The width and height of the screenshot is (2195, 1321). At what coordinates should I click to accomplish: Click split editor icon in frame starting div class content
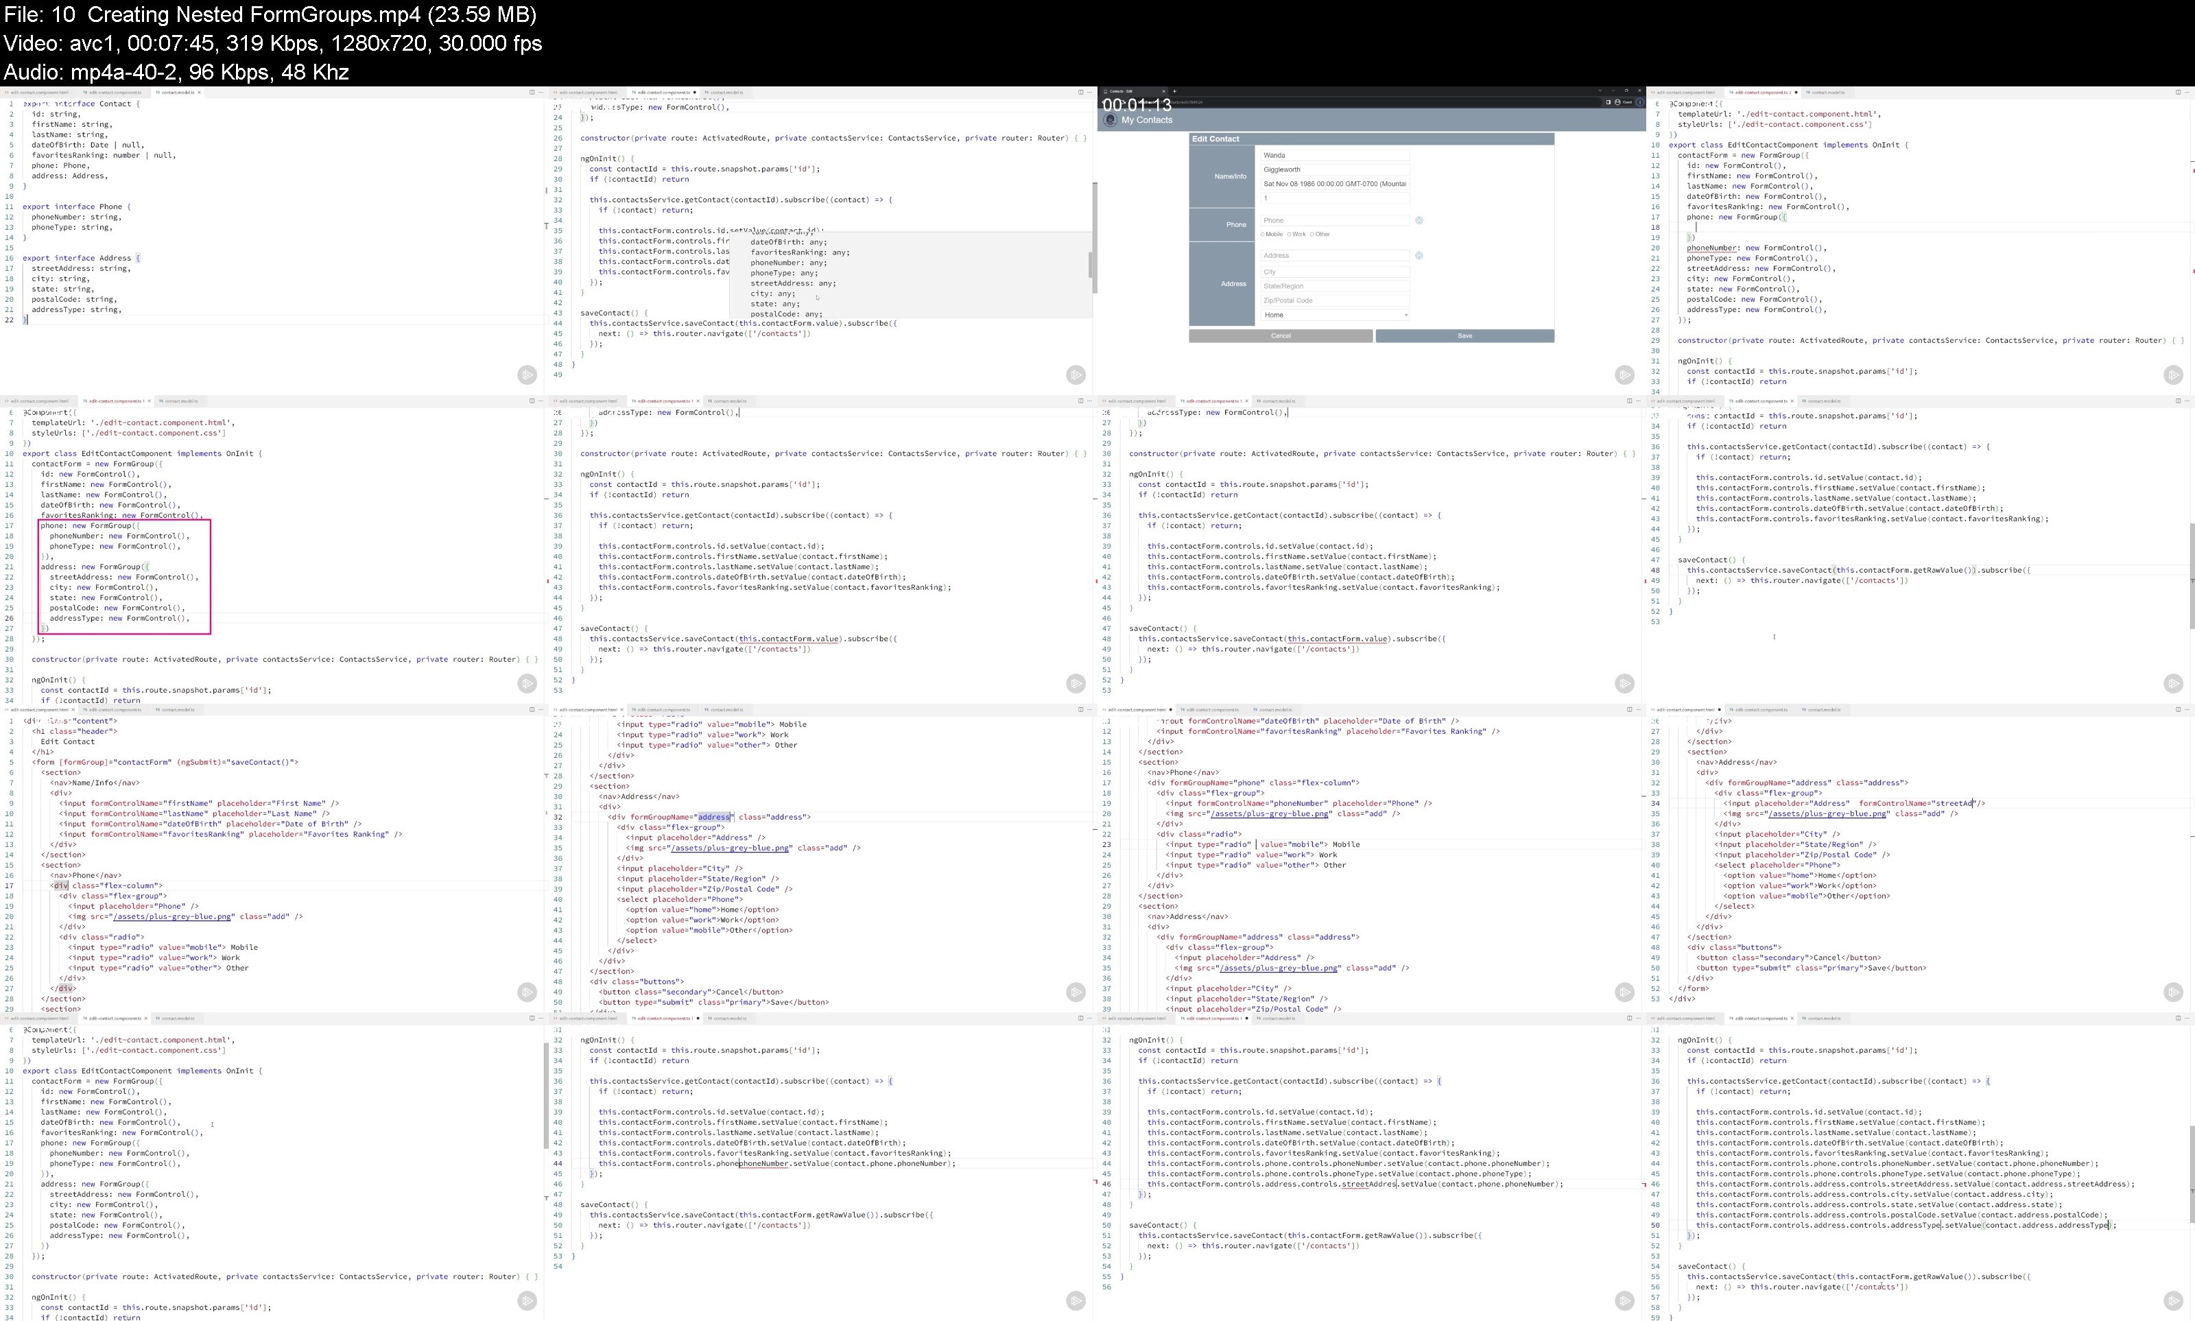(532, 709)
